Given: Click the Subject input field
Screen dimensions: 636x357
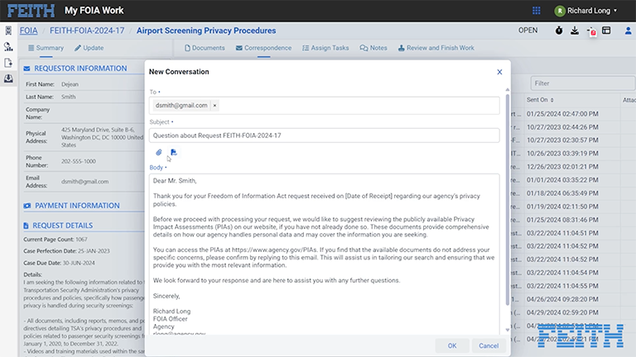Looking at the screenshot, I should point(324,136).
